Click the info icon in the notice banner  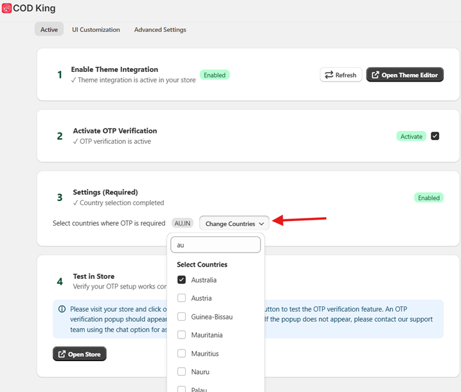point(62,309)
